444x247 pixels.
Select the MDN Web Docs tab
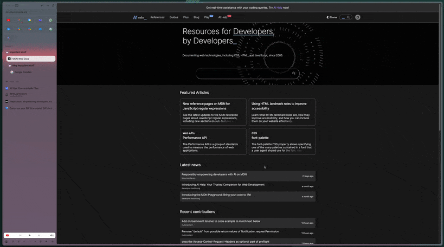click(x=31, y=59)
